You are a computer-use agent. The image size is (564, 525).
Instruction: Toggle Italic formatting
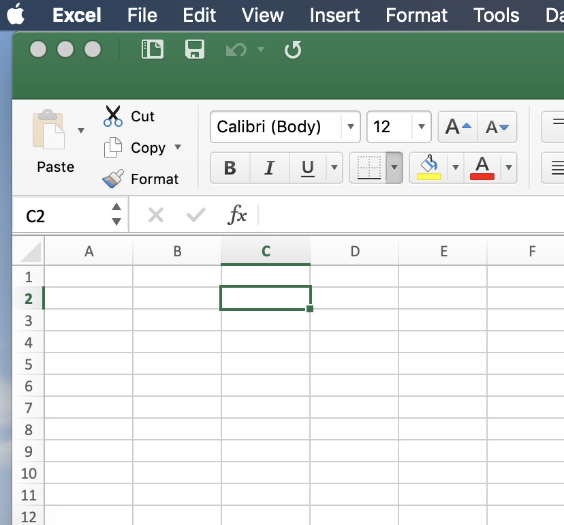[x=270, y=168]
